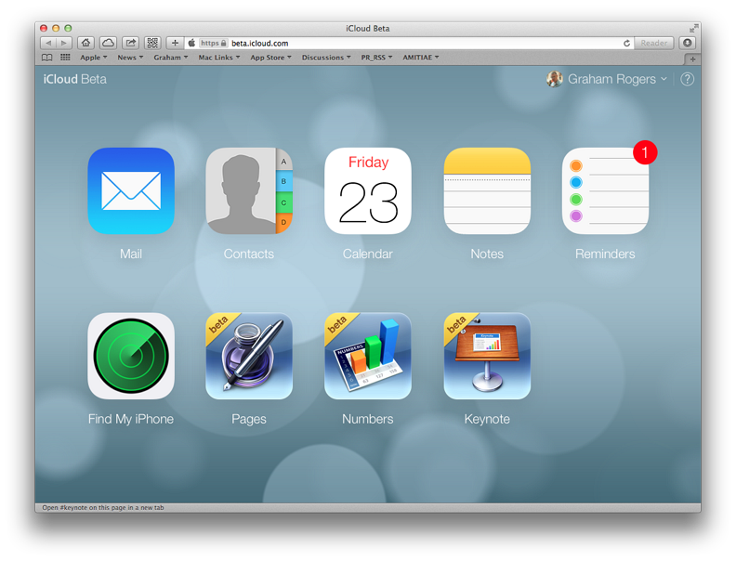736x561 pixels.
Task: Open a new tab with plus button
Action: tap(692, 59)
